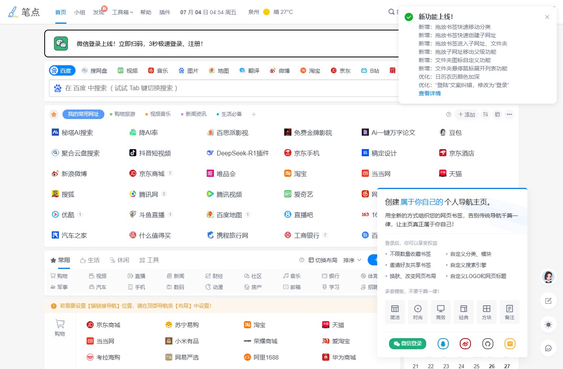Select the 微博 search option
Viewport: 563px width, 369px height.
click(280, 70)
